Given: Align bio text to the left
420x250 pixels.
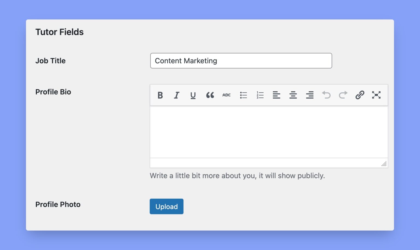Looking at the screenshot, I should [276, 95].
